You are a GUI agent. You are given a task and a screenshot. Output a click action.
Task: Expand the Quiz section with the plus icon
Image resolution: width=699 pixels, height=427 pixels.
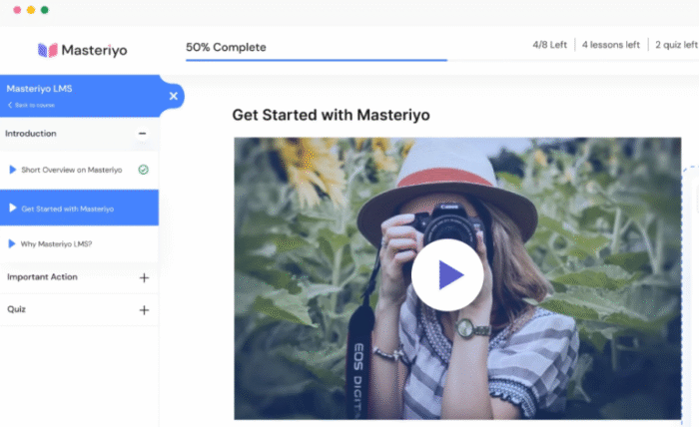(x=144, y=310)
